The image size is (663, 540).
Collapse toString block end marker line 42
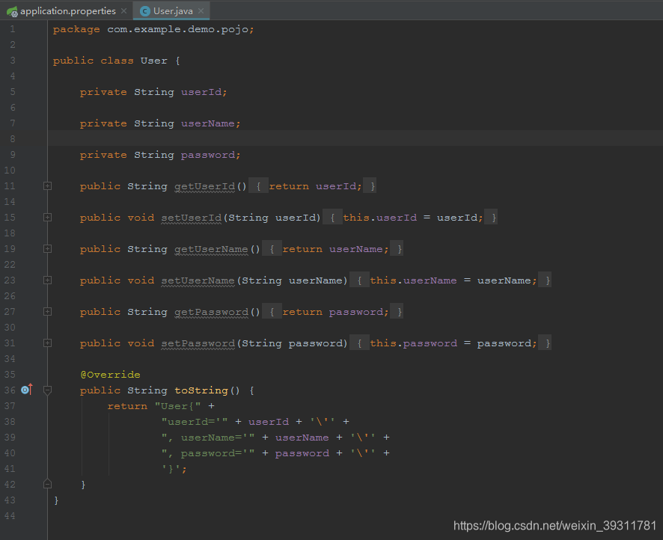tap(47, 484)
